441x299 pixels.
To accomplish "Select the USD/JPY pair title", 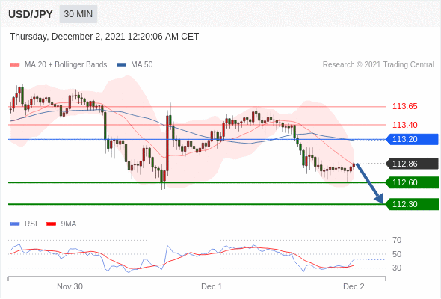I will (31, 14).
